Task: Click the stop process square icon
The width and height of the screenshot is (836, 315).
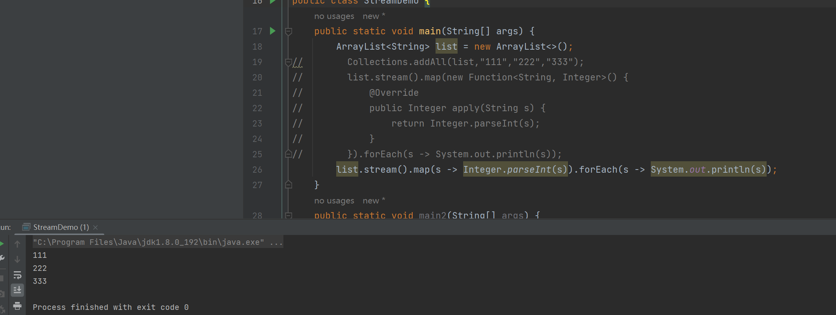Action: [x=2, y=278]
